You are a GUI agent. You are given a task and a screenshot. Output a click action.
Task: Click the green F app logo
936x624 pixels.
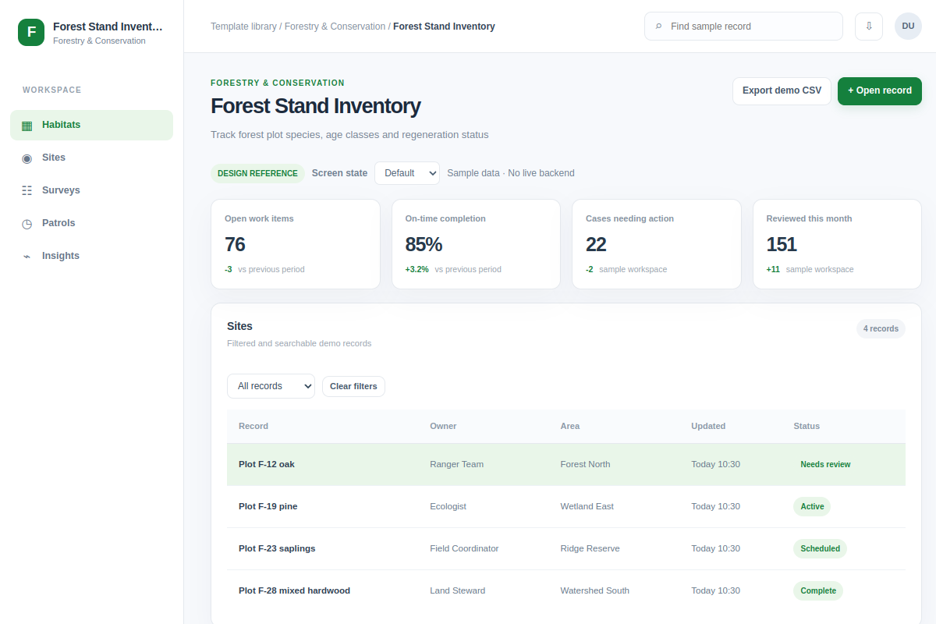point(31,32)
